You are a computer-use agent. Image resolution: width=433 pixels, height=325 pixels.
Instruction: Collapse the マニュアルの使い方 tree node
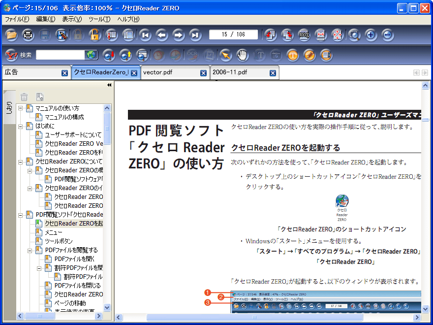tap(21, 108)
